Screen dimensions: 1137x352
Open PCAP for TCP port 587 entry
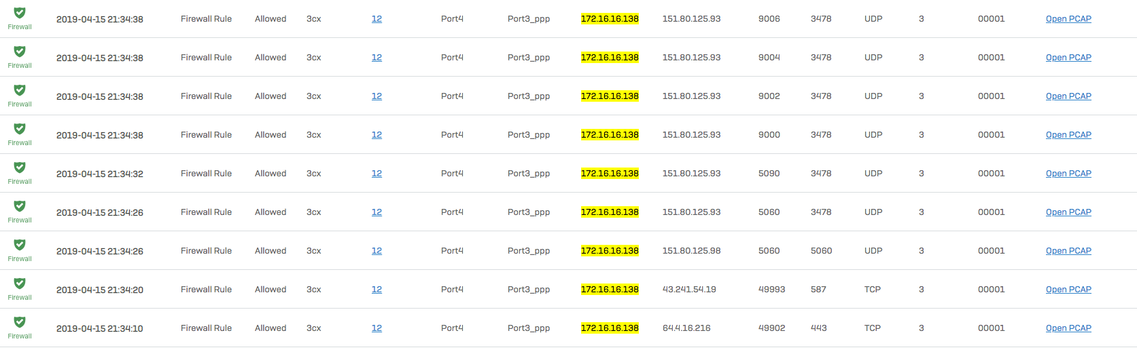(x=1068, y=290)
